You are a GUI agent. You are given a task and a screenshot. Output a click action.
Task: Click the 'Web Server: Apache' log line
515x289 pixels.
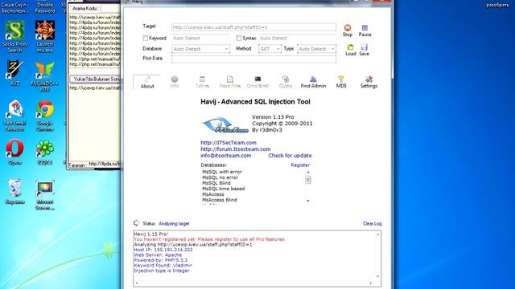click(158, 255)
